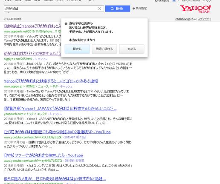Click the www.appps.jp URL text
This screenshot has width=220, height=184.
coord(13,86)
